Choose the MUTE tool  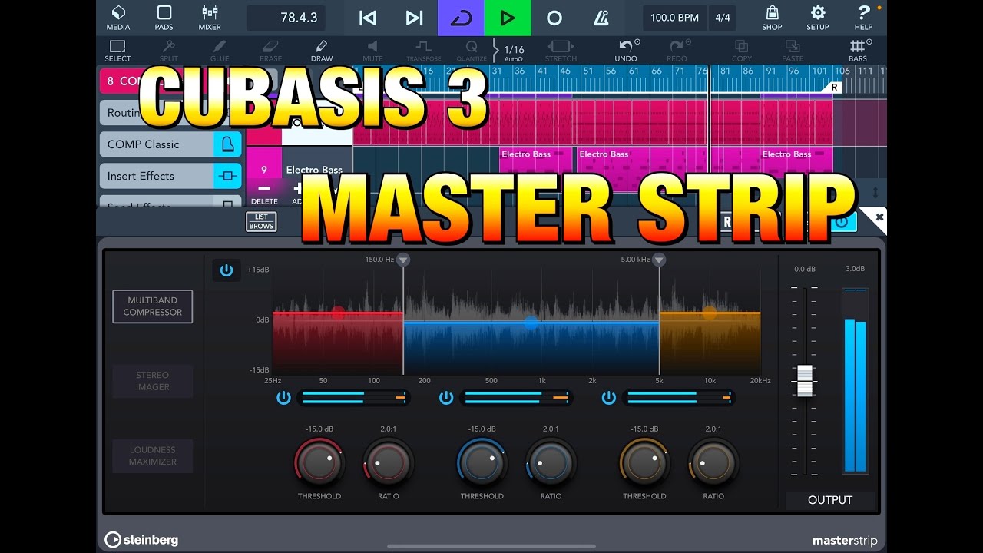(372, 51)
